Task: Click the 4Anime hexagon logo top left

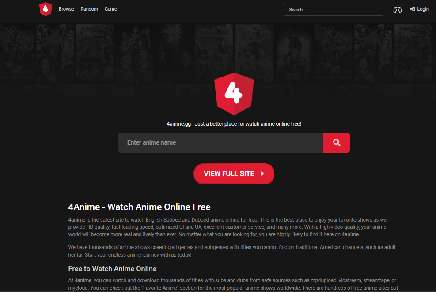Action: point(45,9)
